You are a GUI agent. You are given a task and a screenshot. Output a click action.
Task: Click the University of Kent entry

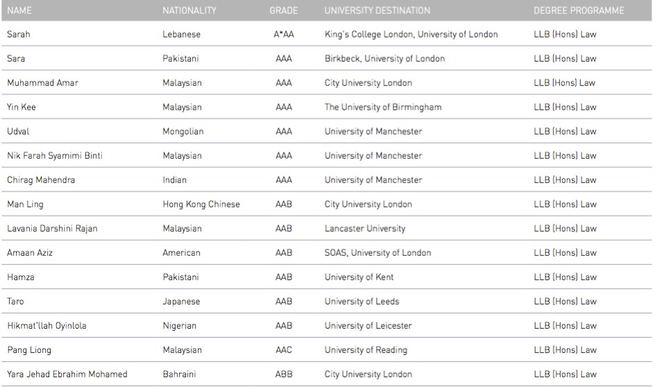point(359,277)
